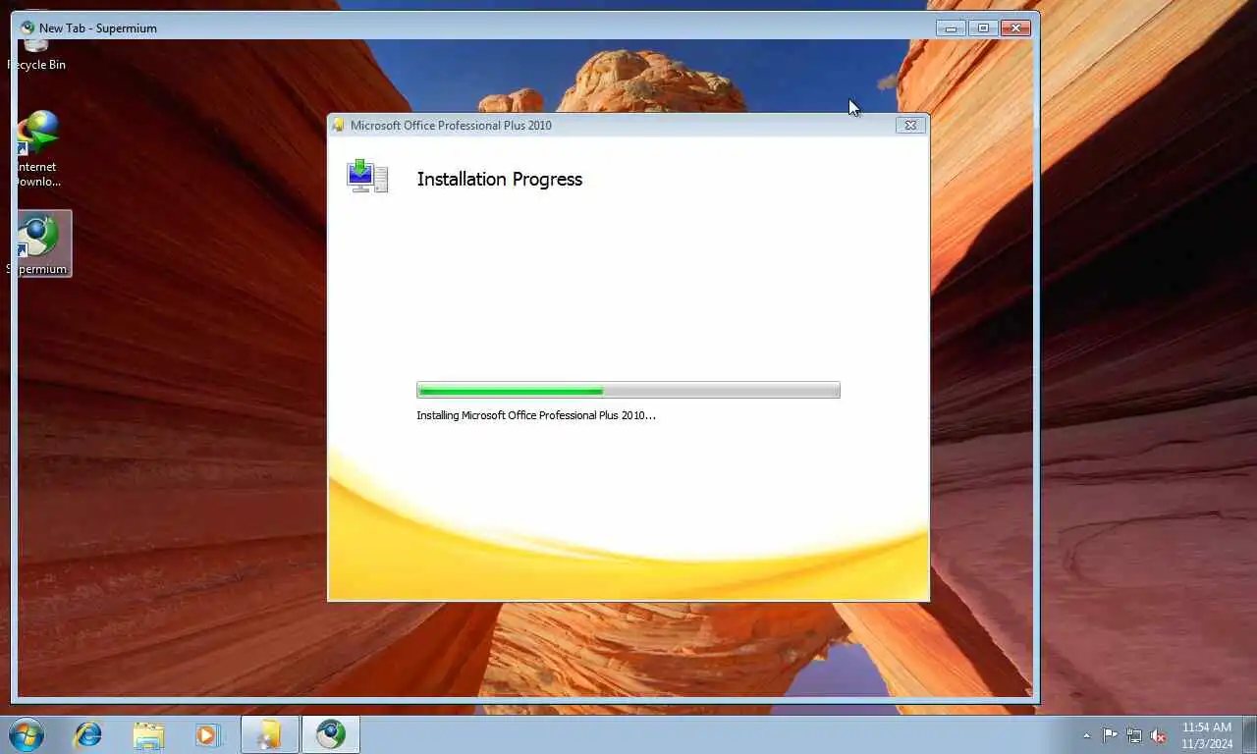Click the Office Professional Plus 2010 title text
Image resolution: width=1257 pixels, height=754 pixels.
point(451,125)
